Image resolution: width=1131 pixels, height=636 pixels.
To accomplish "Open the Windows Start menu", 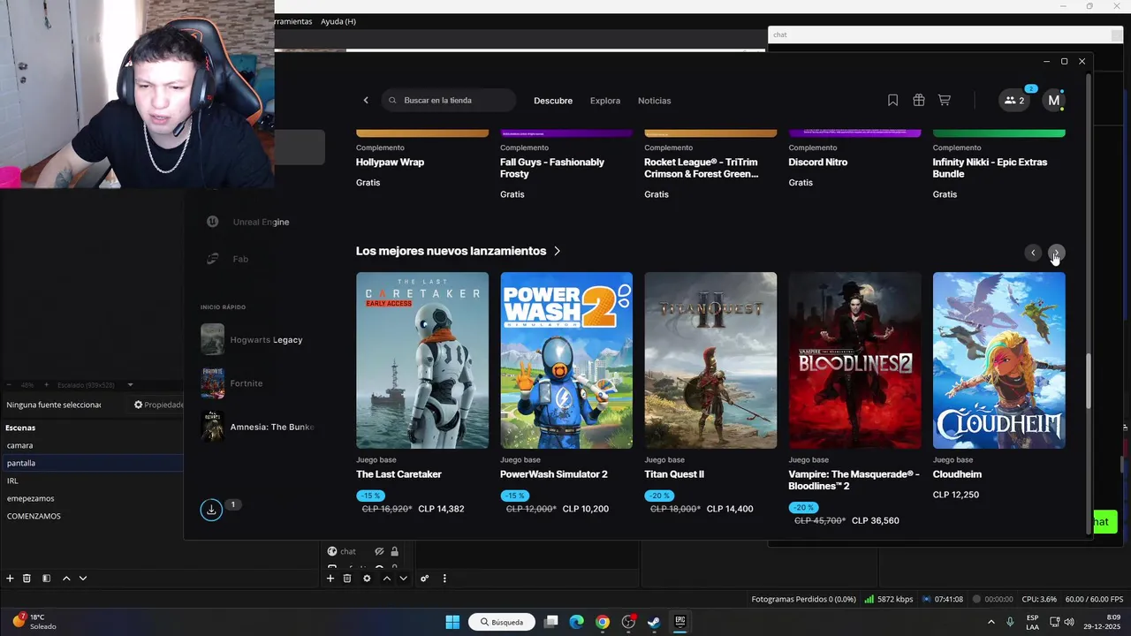I will pos(452,622).
